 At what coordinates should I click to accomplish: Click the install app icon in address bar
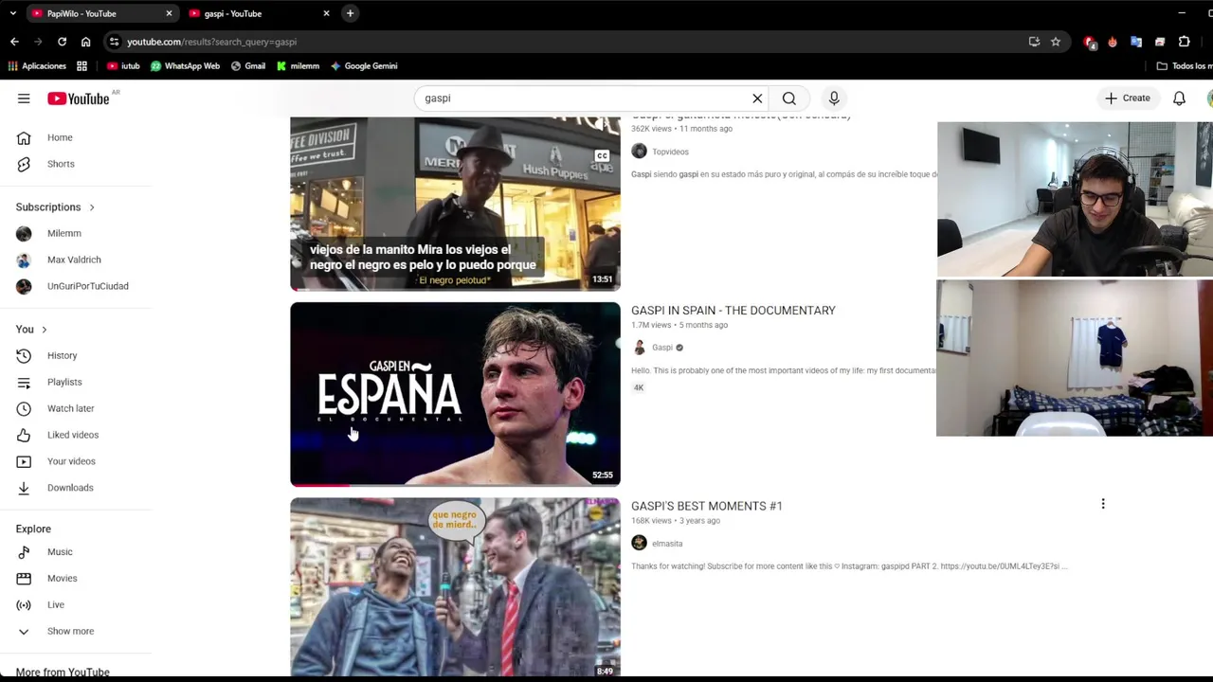[1034, 42]
